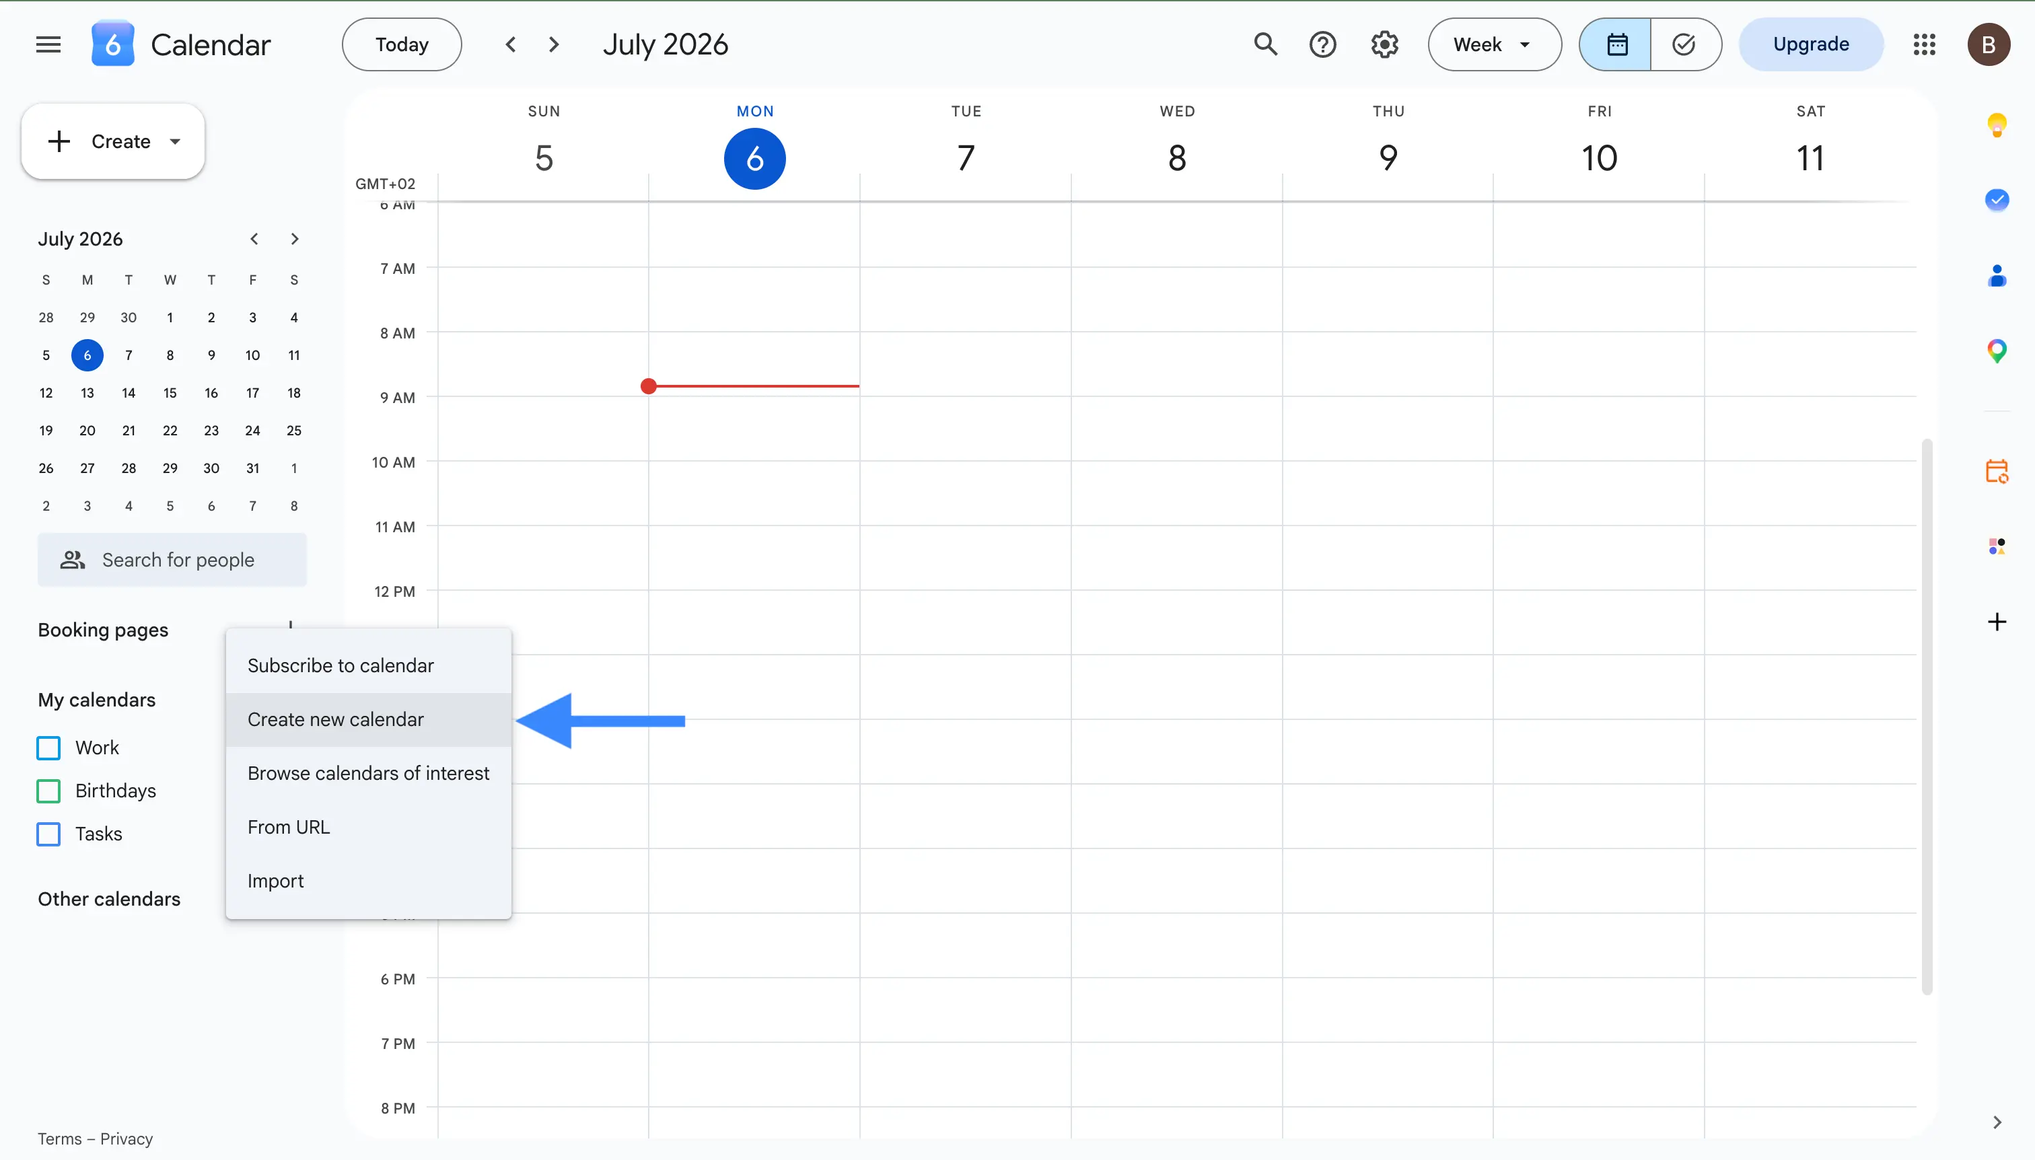Image resolution: width=2035 pixels, height=1160 pixels.
Task: Hide side panel with bottom chevron
Action: tap(1997, 1122)
